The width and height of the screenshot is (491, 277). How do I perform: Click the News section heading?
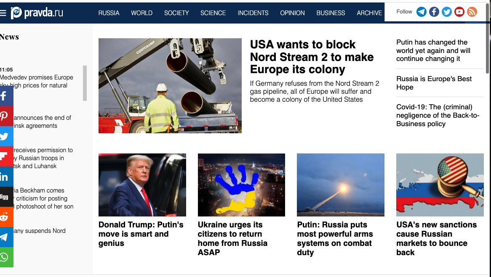coord(9,37)
